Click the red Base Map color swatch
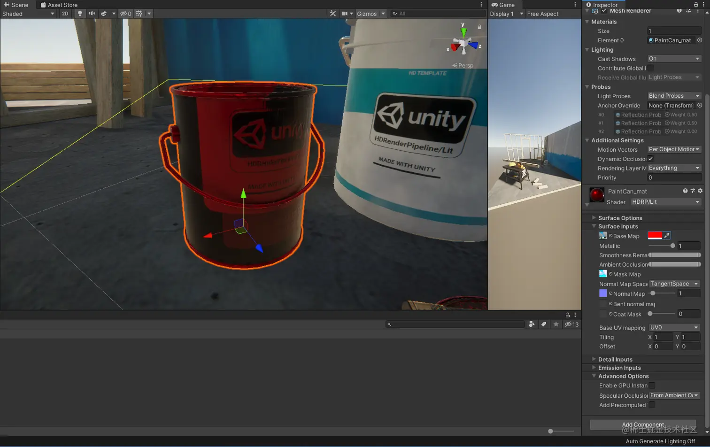710x447 pixels. 655,235
